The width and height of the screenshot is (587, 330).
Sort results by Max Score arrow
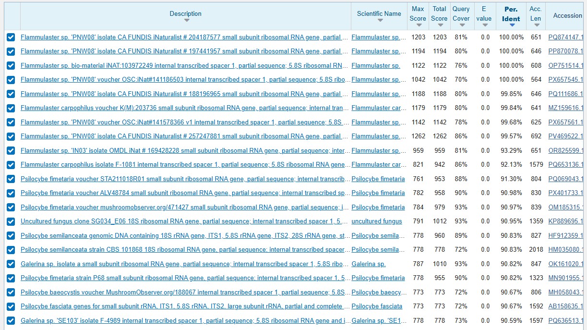(418, 25)
